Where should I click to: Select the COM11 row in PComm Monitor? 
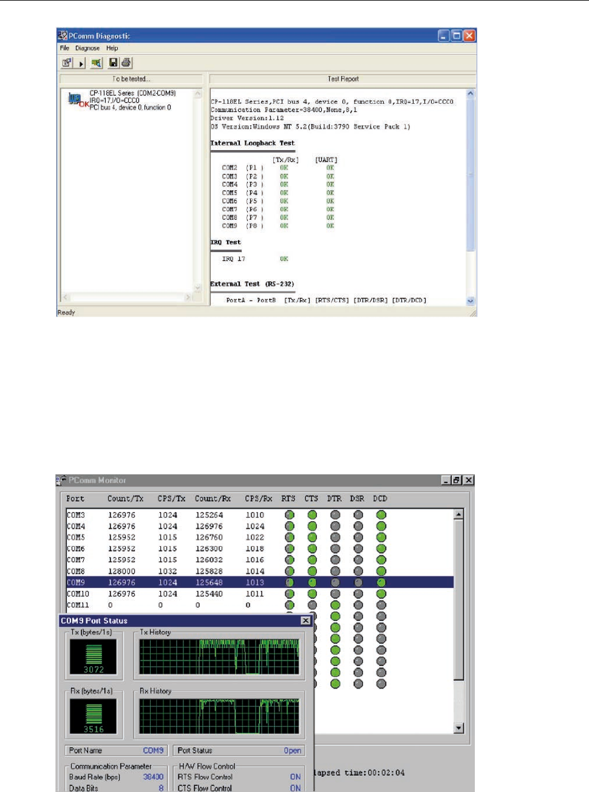click(x=260, y=605)
